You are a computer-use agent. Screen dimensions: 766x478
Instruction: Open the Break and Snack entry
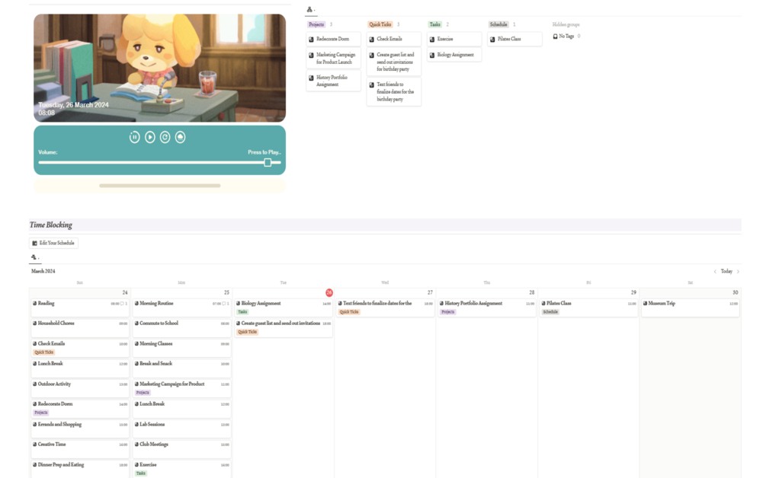181,368
